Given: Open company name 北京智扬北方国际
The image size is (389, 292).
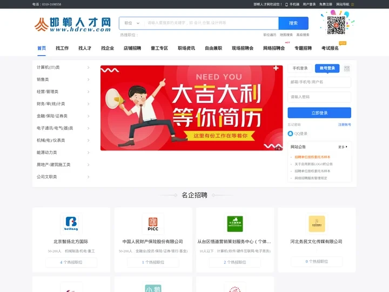Looking at the screenshot, I should point(71,242).
